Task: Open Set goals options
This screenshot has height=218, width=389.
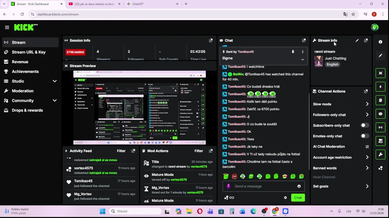Action: (x=341, y=186)
